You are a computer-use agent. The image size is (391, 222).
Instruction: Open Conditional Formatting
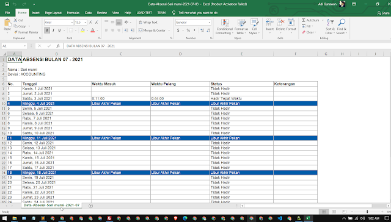[x=224, y=27]
